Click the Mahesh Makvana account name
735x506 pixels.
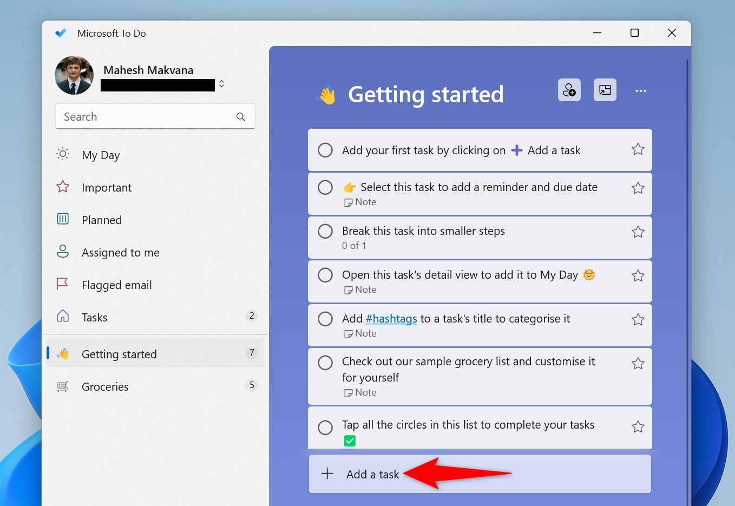[x=148, y=70]
